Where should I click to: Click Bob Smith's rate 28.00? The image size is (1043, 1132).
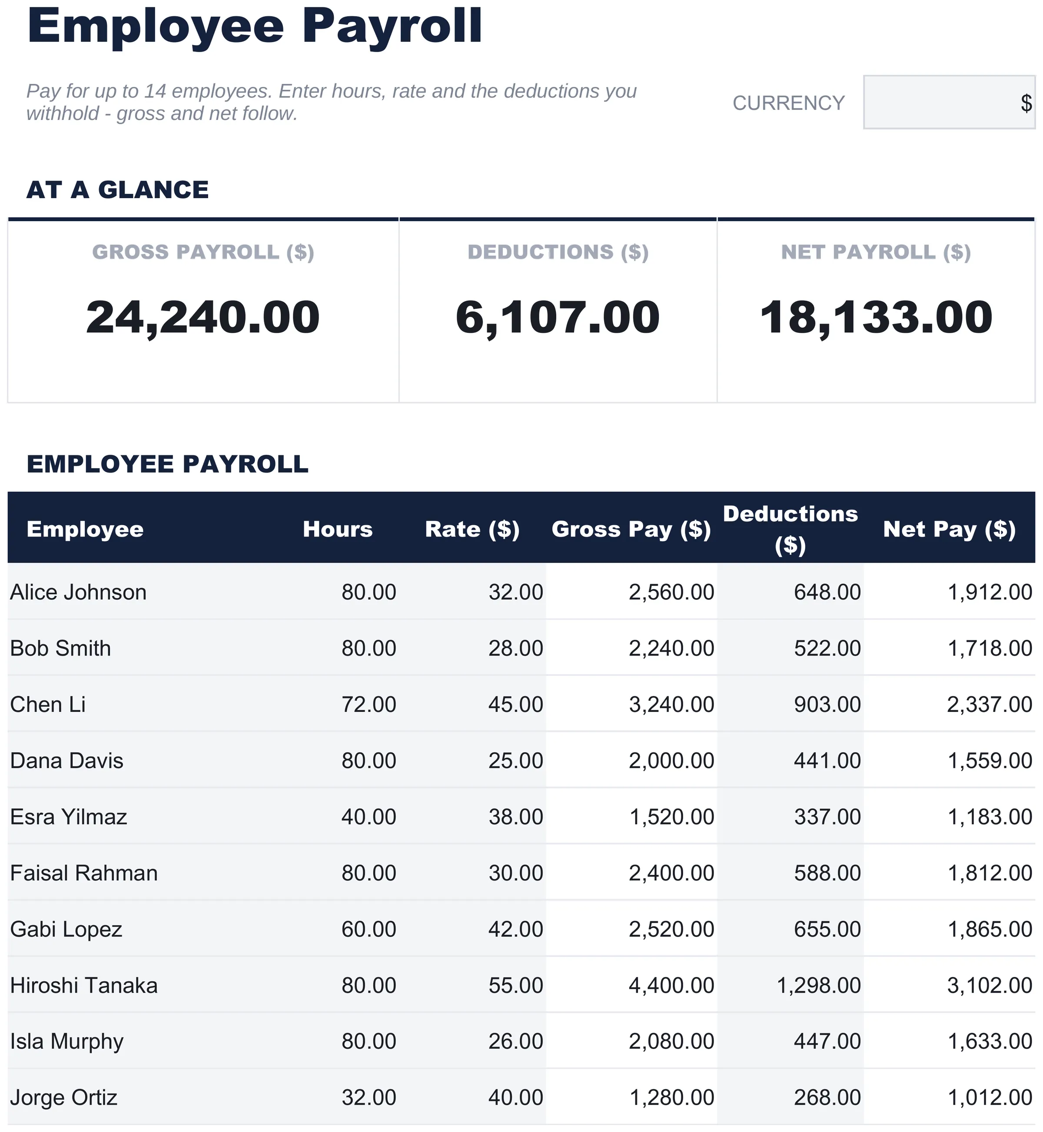(516, 648)
